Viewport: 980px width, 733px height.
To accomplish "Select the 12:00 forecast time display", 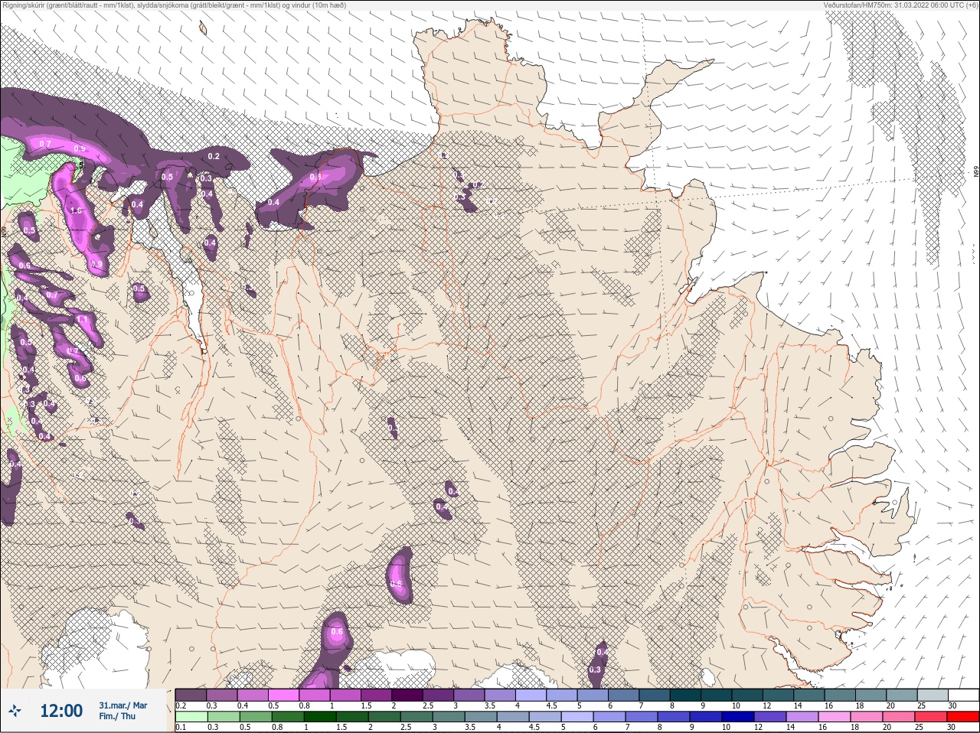I will [61, 711].
